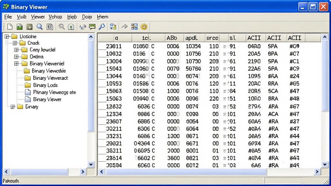331x186 pixels.
Task: Click the grey paper-plane arrow icon
Action: click(x=124, y=27)
